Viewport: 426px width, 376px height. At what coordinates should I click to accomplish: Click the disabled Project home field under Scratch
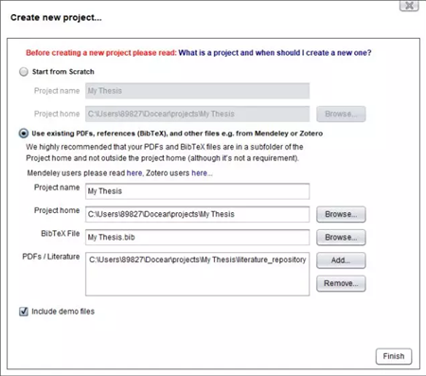click(197, 114)
